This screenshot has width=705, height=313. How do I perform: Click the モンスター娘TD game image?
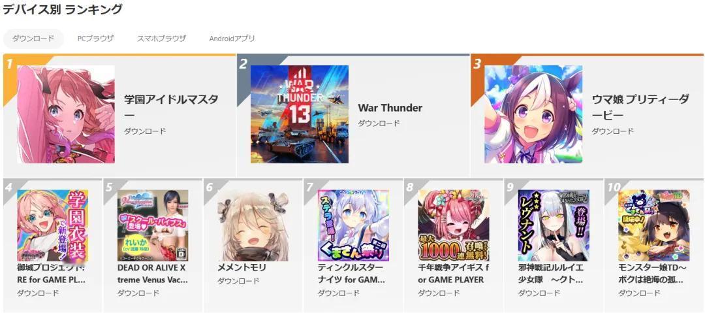click(654, 225)
